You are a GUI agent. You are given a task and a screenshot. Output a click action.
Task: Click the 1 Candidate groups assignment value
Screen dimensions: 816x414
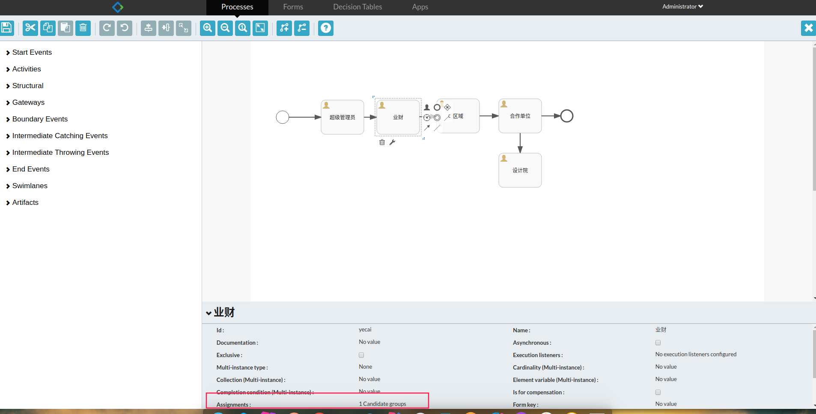(x=382, y=404)
